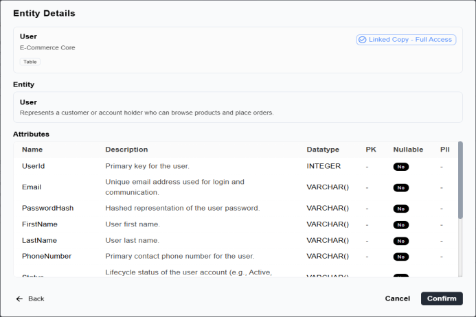Click the E-Commerce Core subtitle
The height and width of the screenshot is (317, 476).
coord(47,47)
